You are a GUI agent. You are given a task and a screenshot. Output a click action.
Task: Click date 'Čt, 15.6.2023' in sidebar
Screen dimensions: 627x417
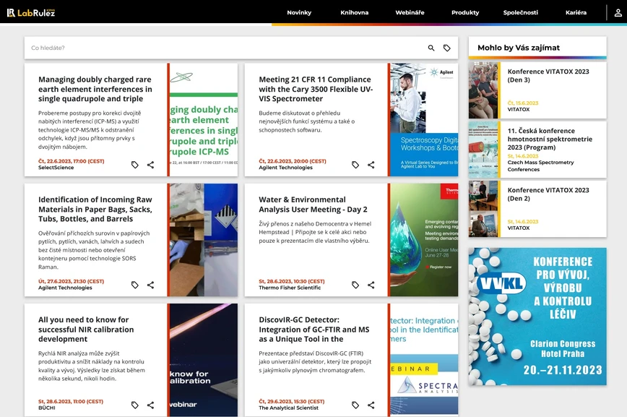[523, 103]
